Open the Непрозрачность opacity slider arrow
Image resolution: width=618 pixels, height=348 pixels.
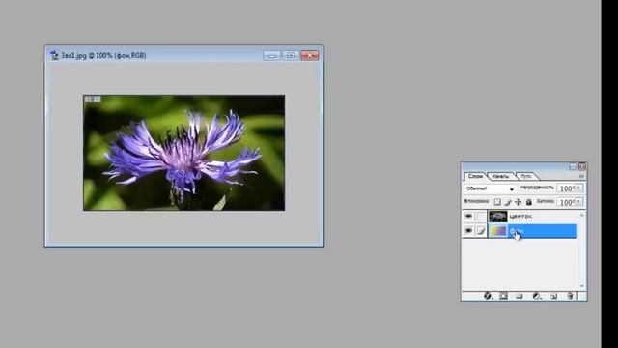coord(578,188)
